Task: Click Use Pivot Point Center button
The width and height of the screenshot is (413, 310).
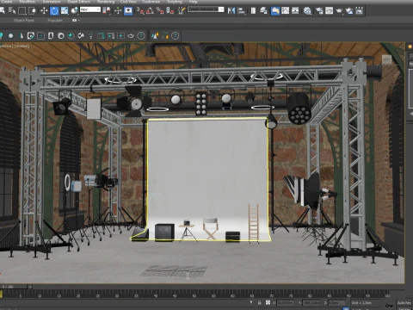Action: coord(107,11)
